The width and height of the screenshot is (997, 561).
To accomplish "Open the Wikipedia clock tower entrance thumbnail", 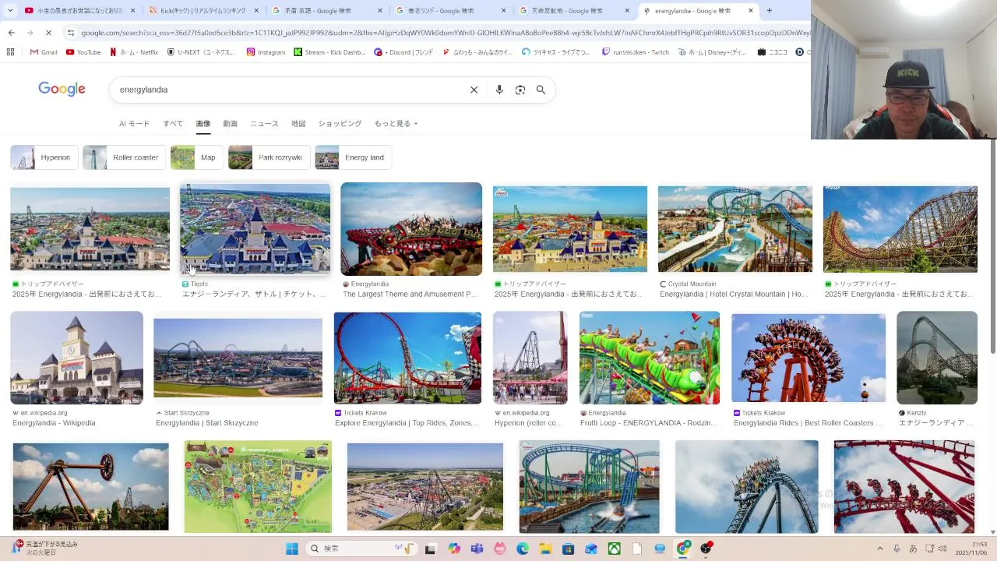I will click(x=76, y=358).
